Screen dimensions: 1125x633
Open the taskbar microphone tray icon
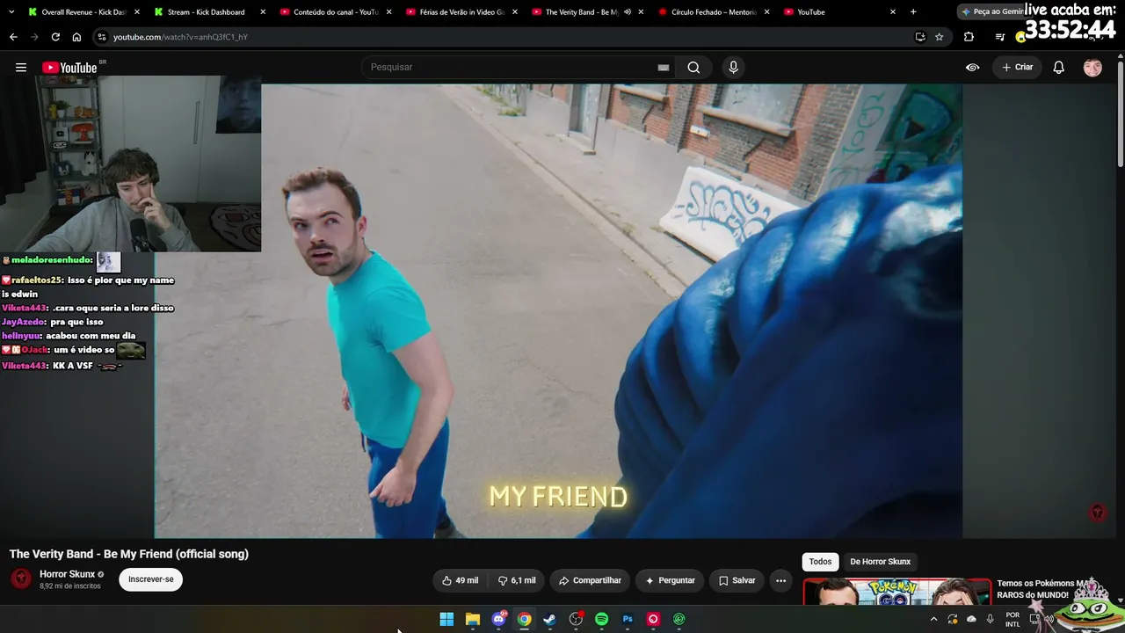pyautogui.click(x=991, y=619)
